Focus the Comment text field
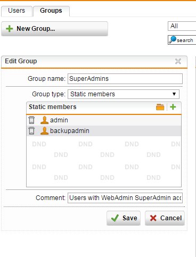Image resolution: width=196 pixels, height=257 pixels. (125, 198)
